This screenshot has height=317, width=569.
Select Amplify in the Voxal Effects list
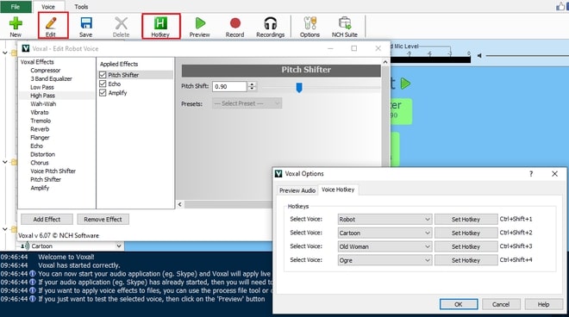click(40, 188)
